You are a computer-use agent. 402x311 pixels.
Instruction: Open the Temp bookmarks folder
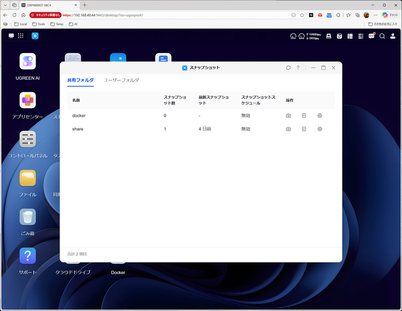pyautogui.click(x=57, y=24)
